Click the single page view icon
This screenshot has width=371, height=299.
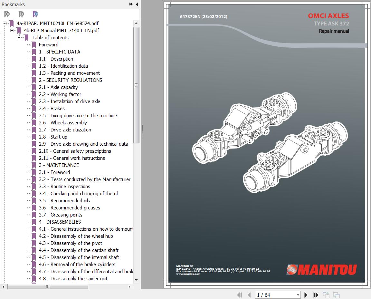(x=326, y=295)
